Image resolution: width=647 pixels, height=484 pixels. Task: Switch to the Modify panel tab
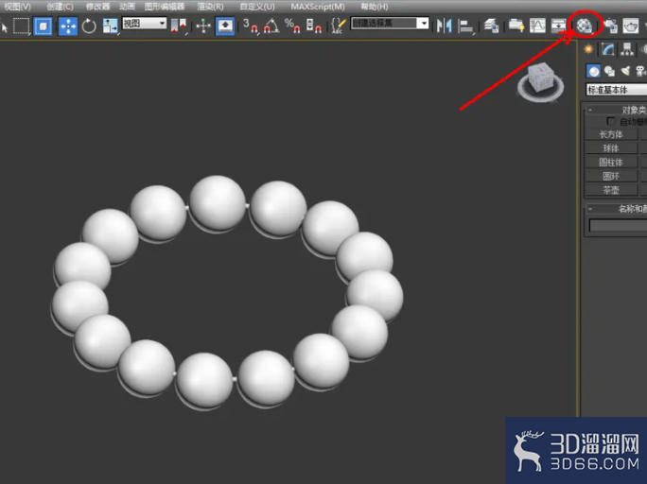click(607, 49)
